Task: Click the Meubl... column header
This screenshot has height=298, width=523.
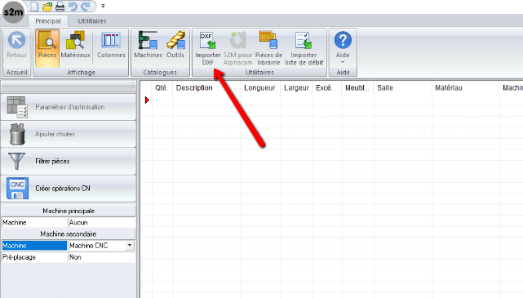Action: pos(357,87)
